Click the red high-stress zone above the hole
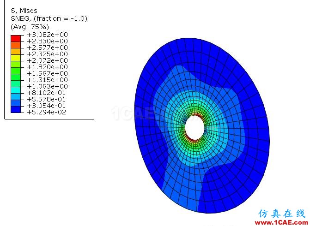This screenshot has width=310, height=226. (x=197, y=115)
